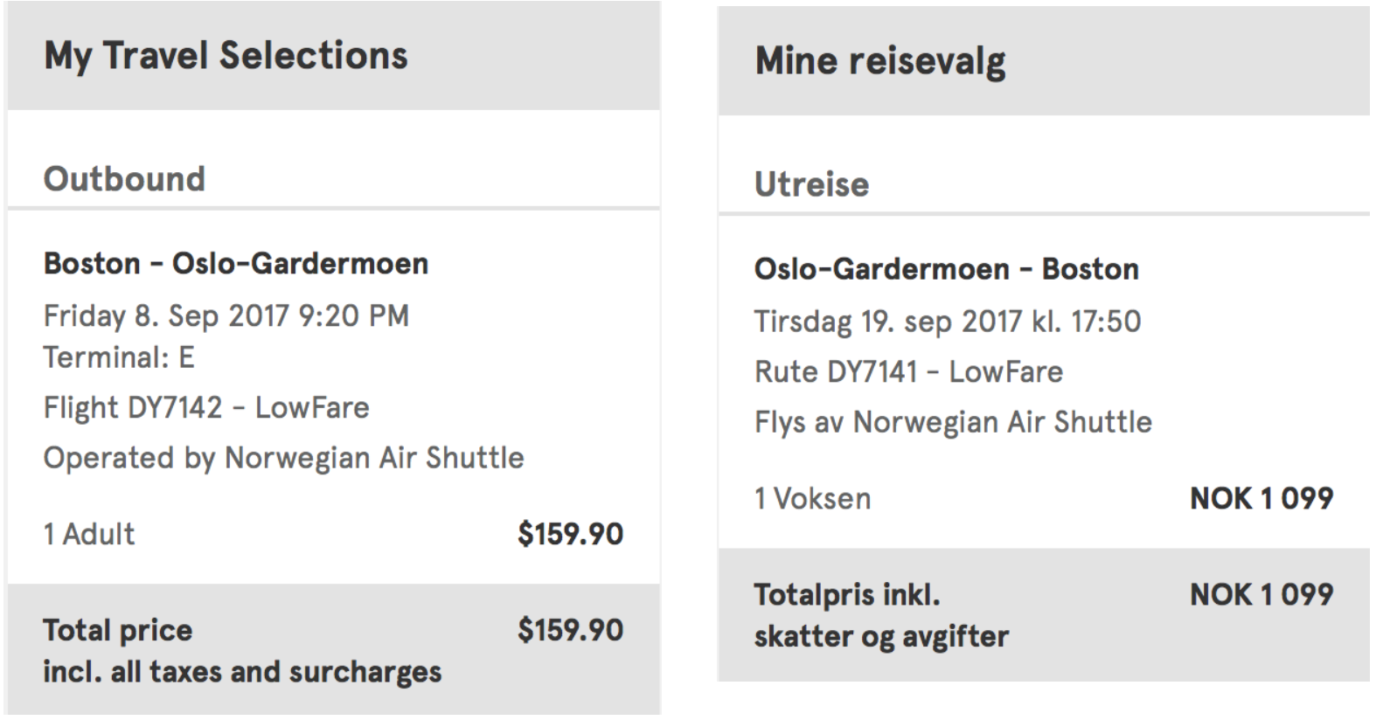
Task: Select the 1 Voksen passenger line
Action: pos(812,499)
